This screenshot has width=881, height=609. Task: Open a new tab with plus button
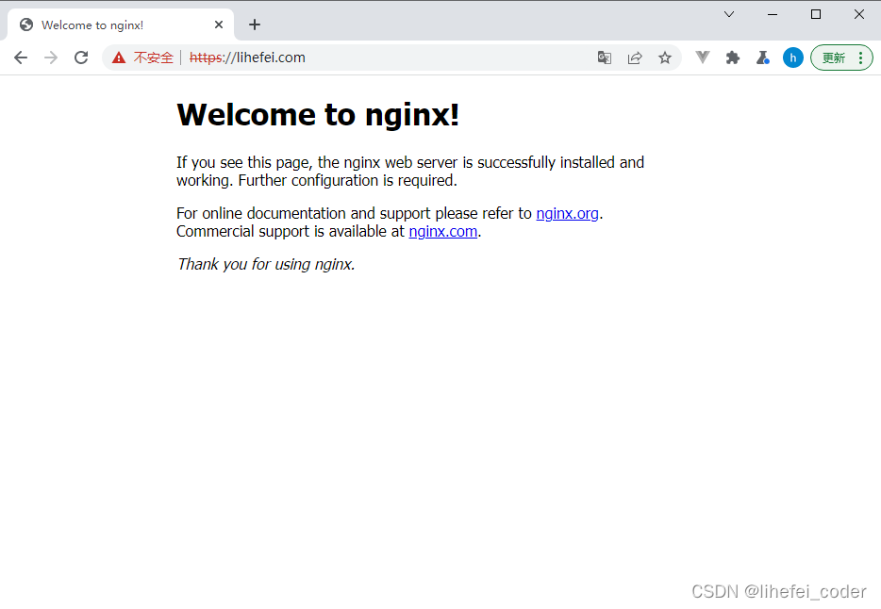(255, 25)
